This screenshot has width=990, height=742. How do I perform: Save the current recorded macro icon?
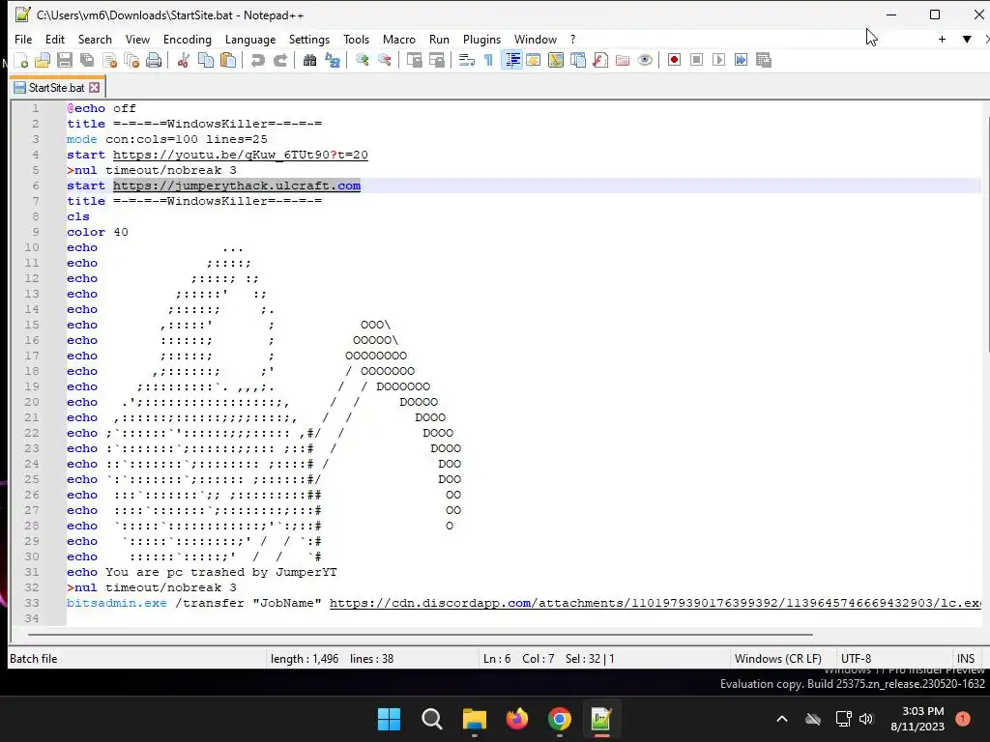point(764,61)
